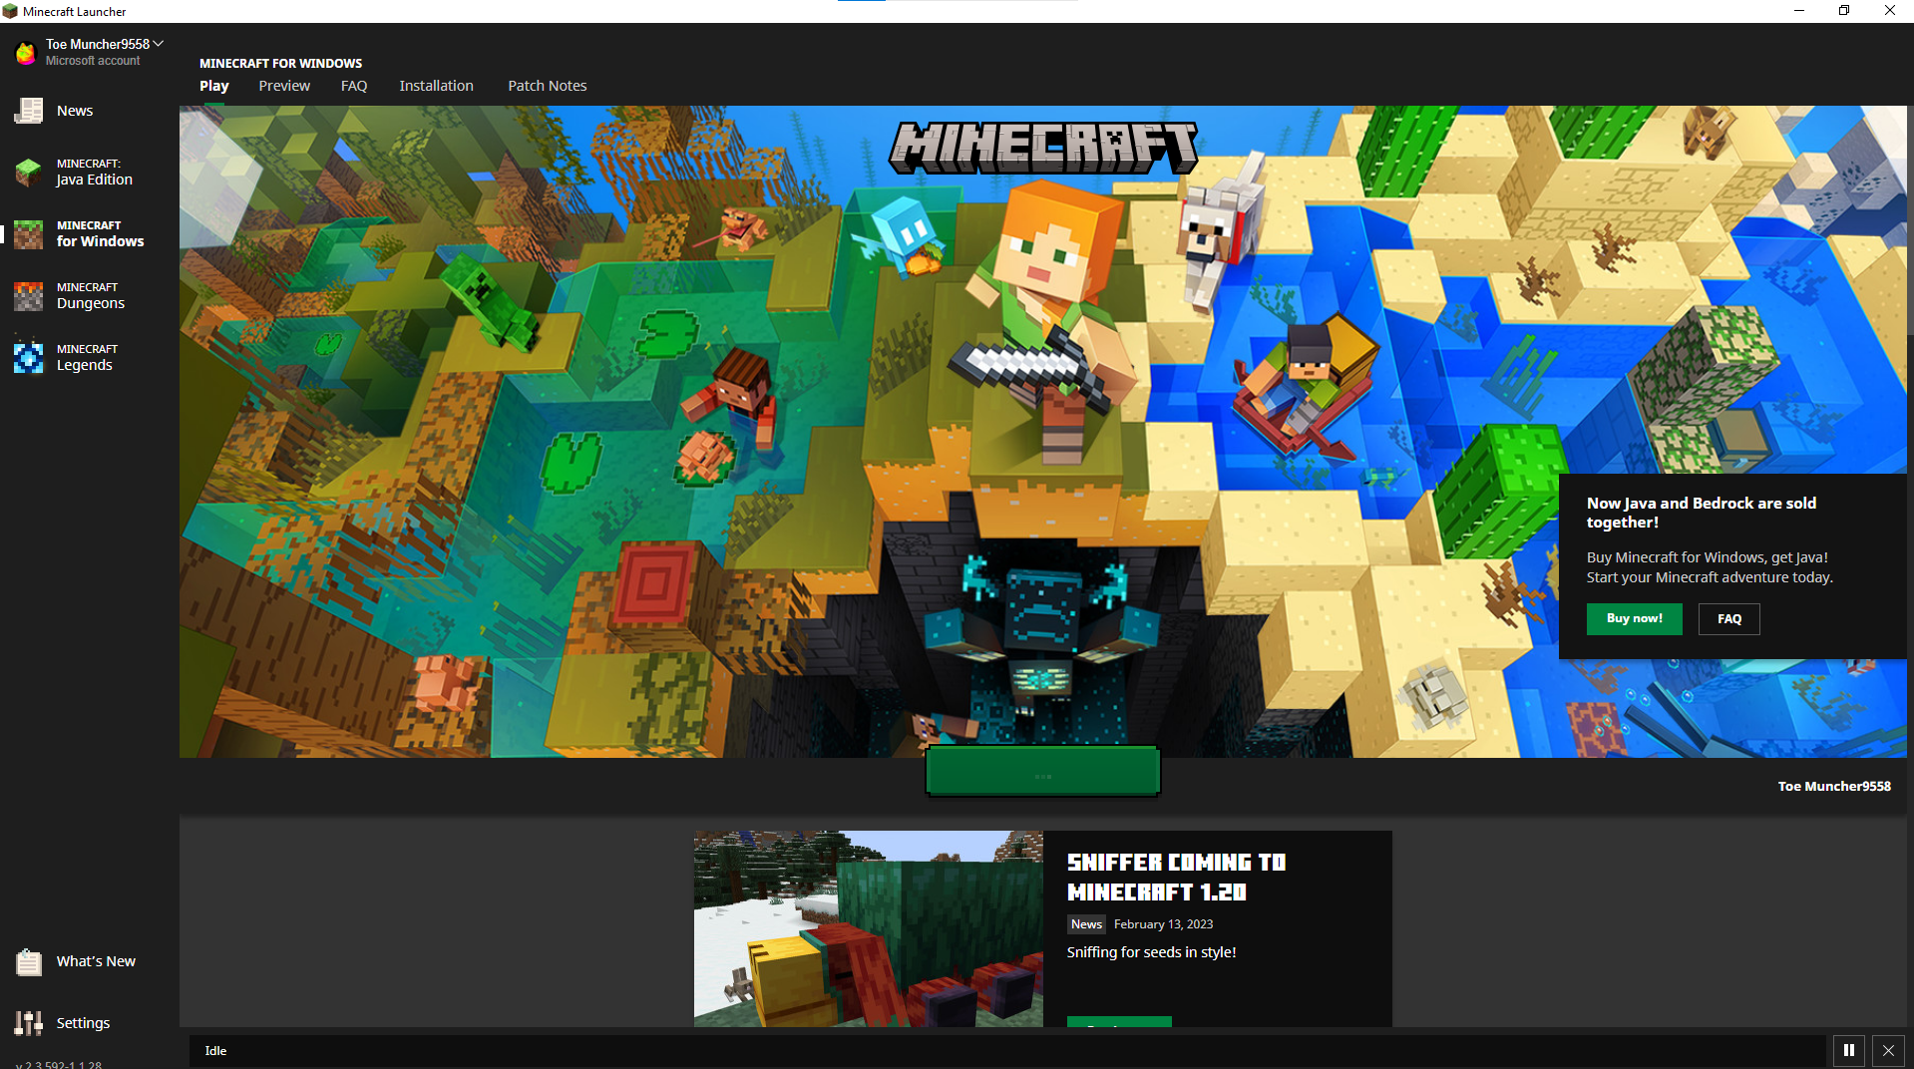Click the FAQ button in the promo panel

pos(1729,618)
